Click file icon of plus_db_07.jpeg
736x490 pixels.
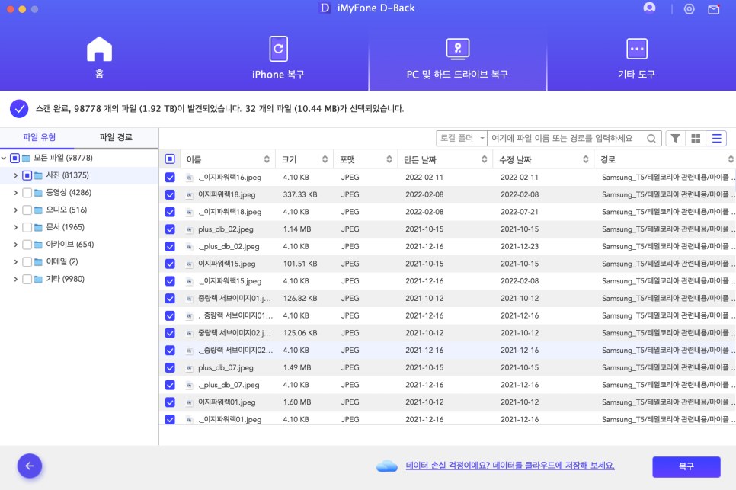(x=189, y=368)
